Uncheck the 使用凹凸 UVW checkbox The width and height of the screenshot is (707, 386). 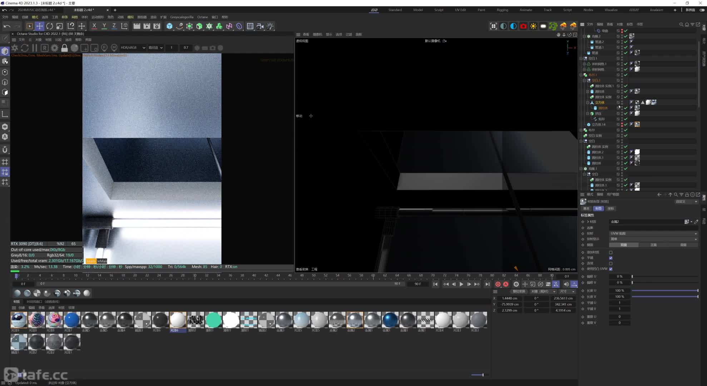point(610,269)
